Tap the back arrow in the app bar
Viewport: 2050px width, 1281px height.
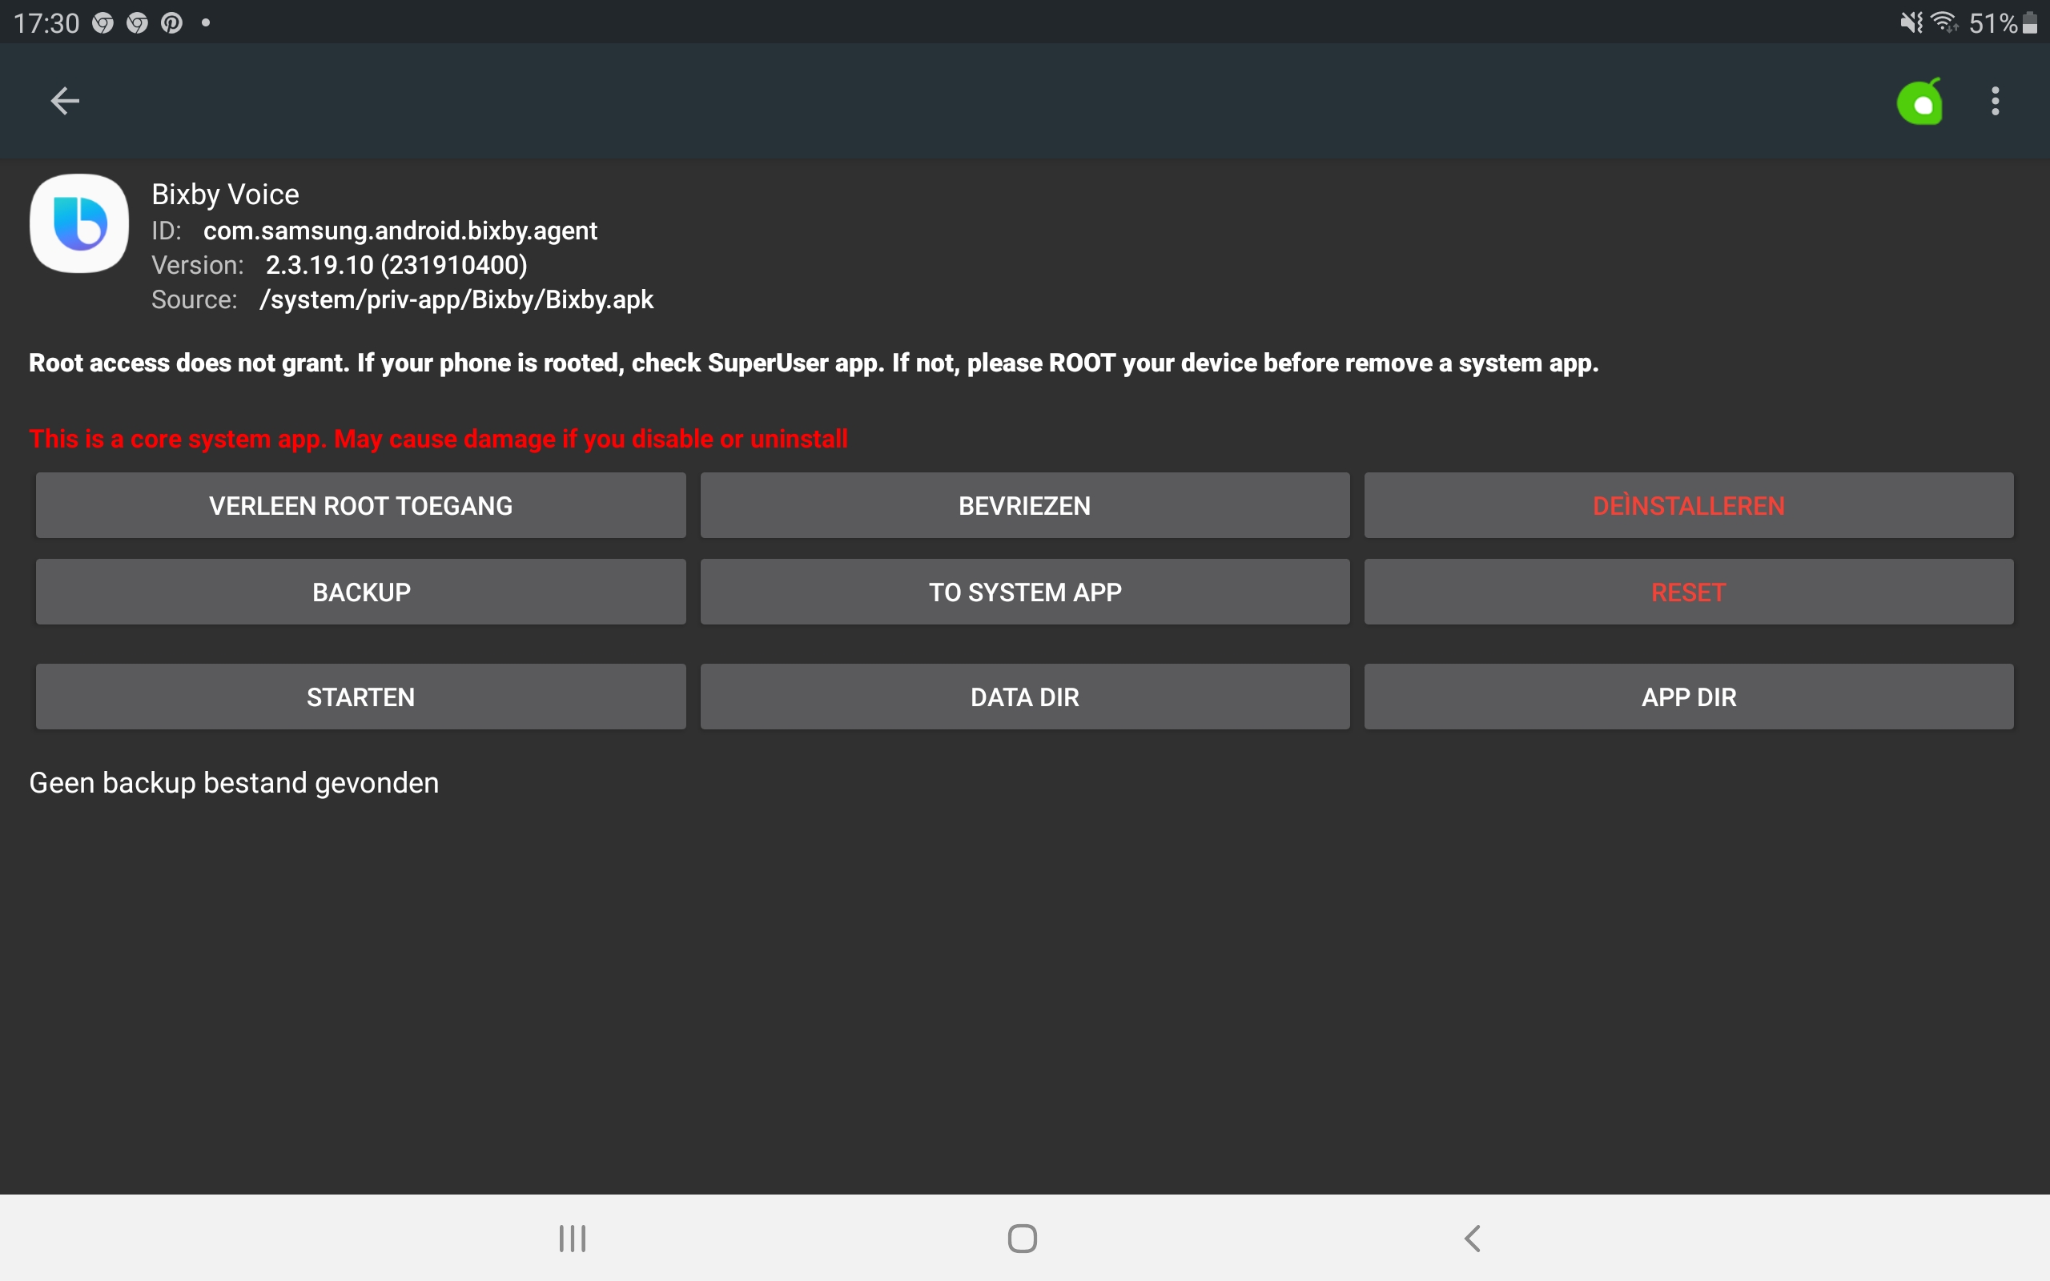point(64,101)
